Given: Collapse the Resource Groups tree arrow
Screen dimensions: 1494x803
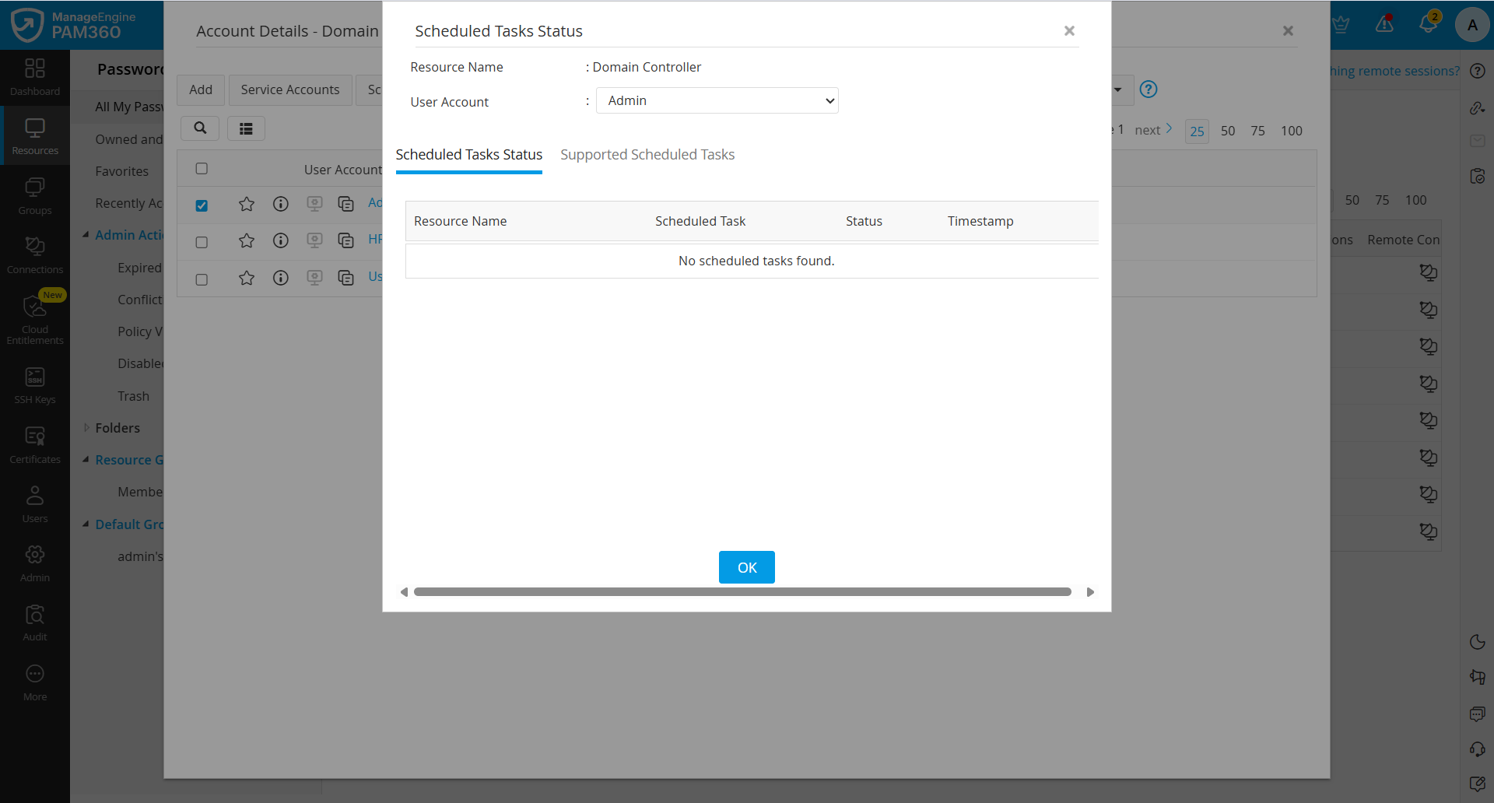Looking at the screenshot, I should (x=86, y=459).
